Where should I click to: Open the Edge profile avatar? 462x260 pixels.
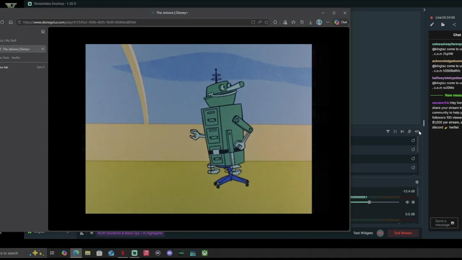click(319, 22)
